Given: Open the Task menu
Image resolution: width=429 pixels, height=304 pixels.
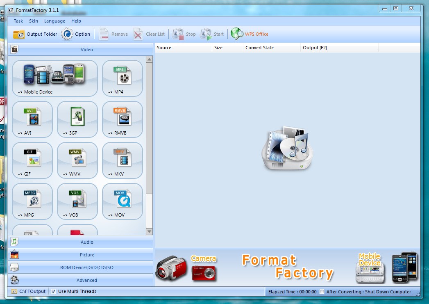Looking at the screenshot, I should click(x=18, y=21).
